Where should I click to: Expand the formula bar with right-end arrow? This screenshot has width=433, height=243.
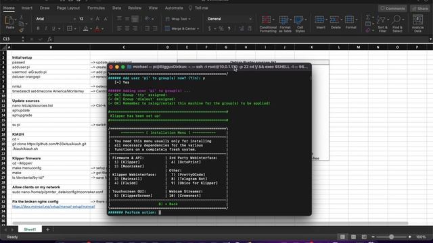(430, 39)
